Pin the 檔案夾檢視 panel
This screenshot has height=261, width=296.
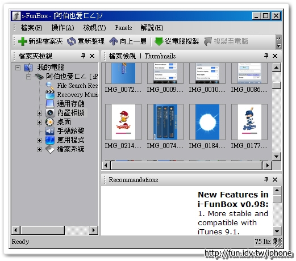[83, 56]
